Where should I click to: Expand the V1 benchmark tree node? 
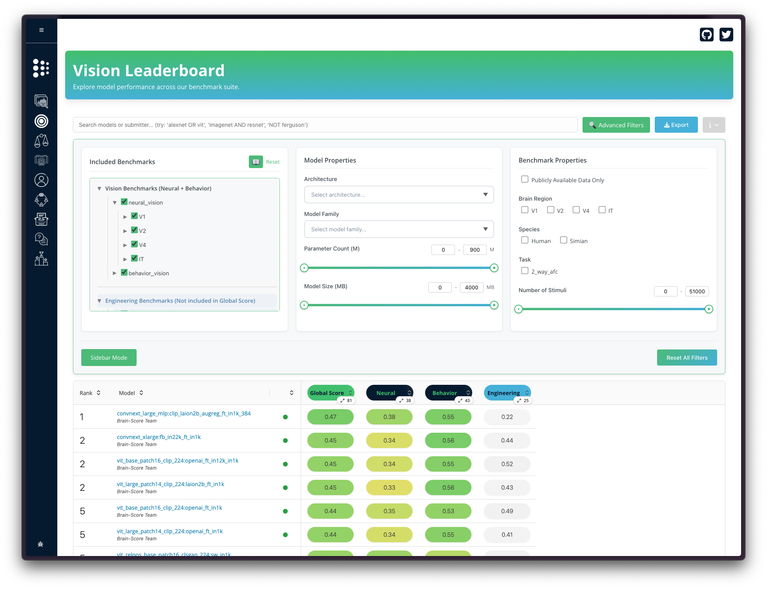click(x=125, y=217)
